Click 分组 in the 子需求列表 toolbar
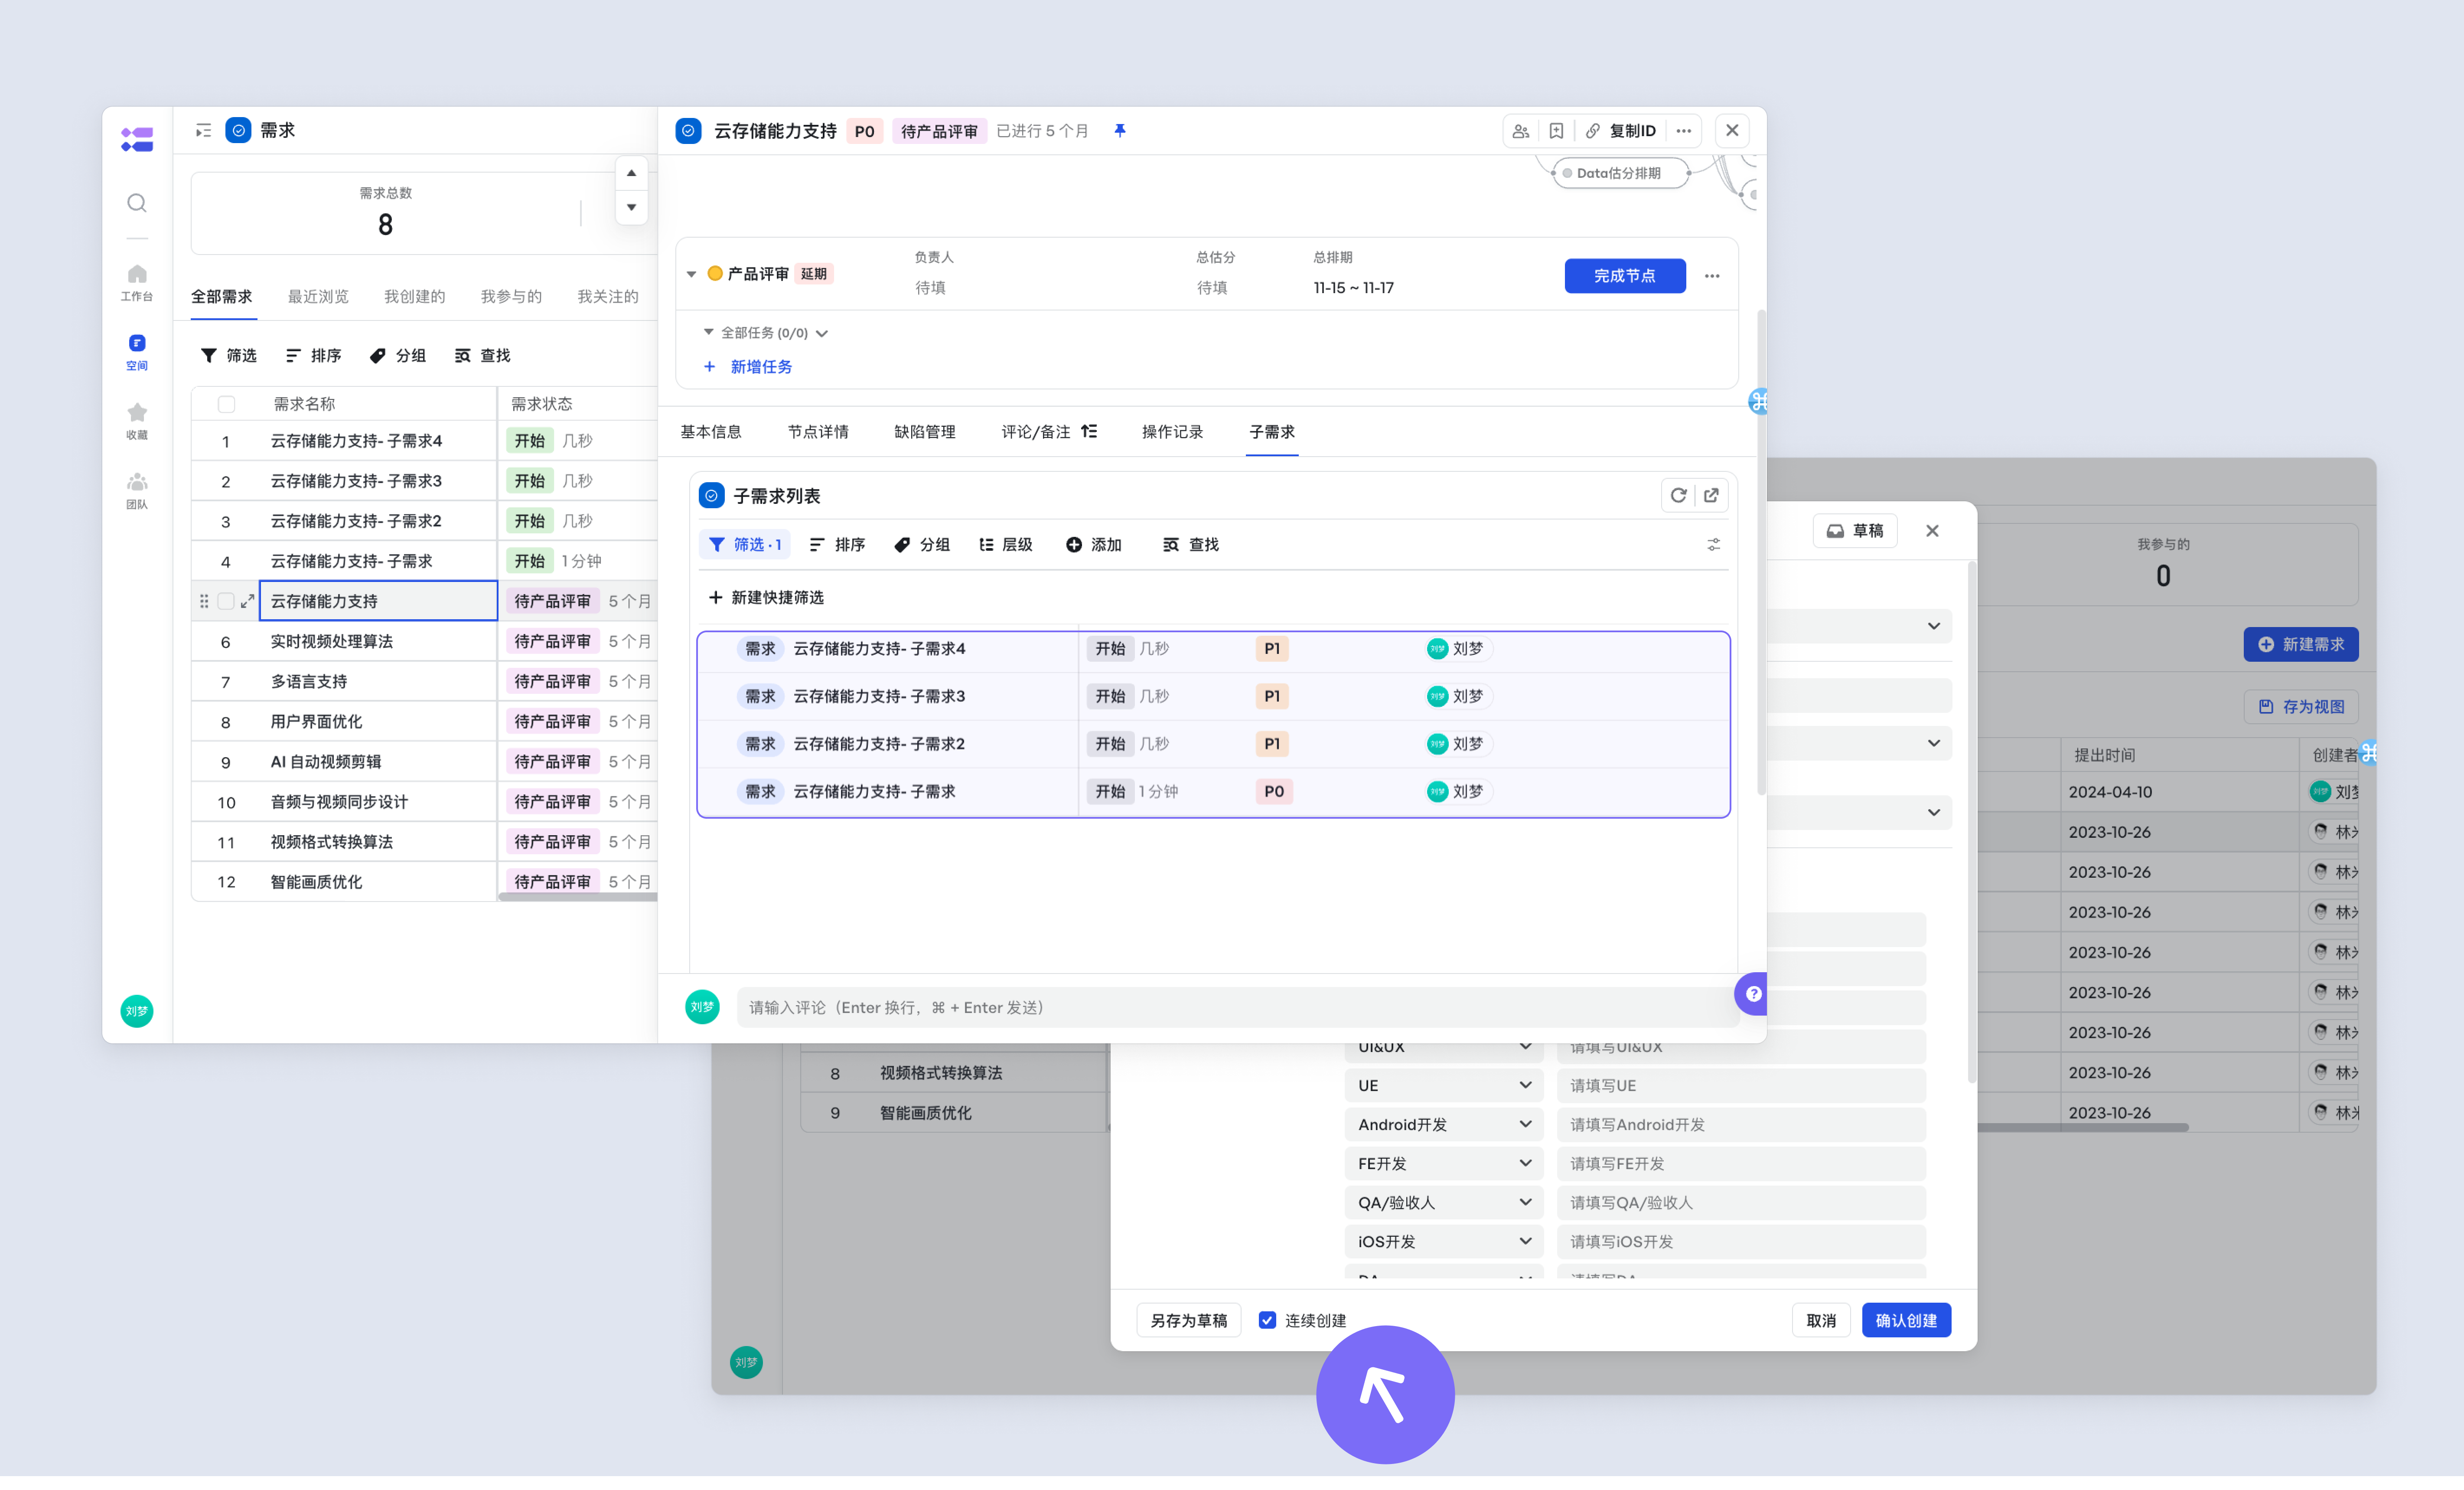This screenshot has height=1490, width=2464. pos(922,544)
